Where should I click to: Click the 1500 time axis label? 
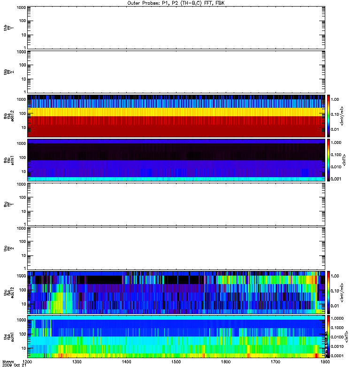(x=176, y=361)
